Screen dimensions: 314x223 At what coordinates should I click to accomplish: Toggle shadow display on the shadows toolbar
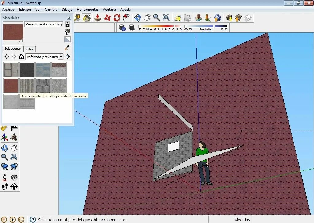(x=131, y=27)
